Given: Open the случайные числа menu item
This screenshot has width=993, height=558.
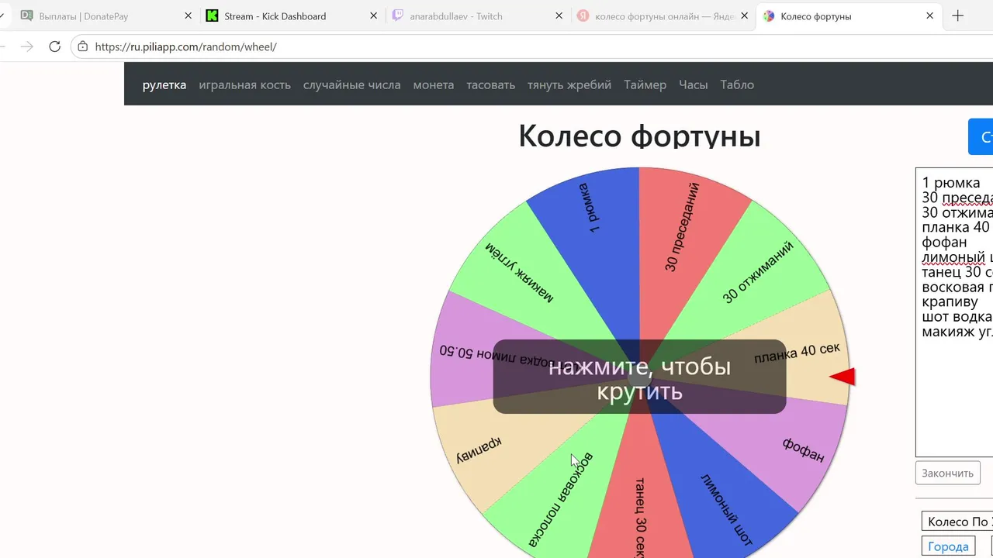Looking at the screenshot, I should click(351, 84).
